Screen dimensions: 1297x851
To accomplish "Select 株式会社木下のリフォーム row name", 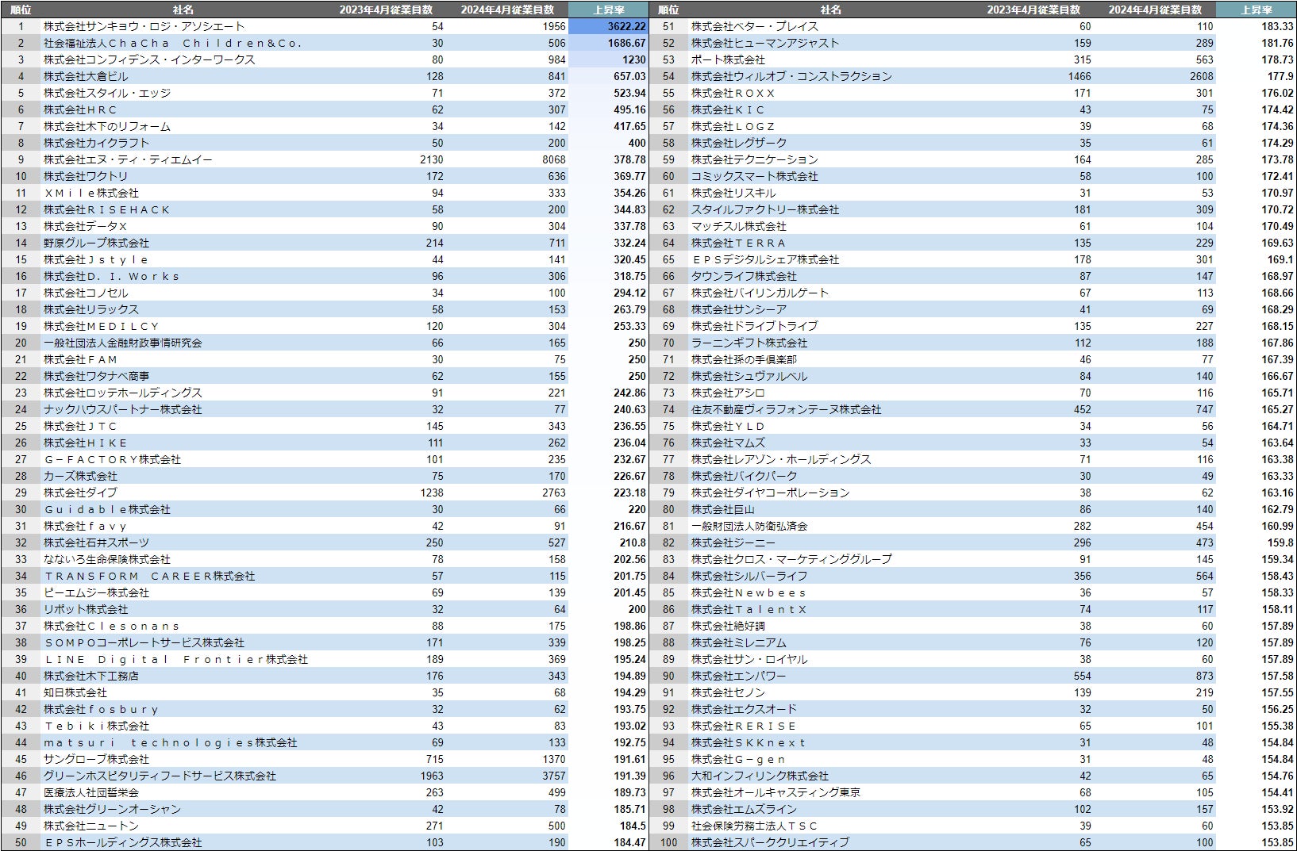I will pos(107,126).
